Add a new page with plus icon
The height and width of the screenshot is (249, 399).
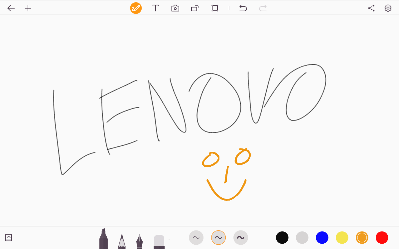28,8
